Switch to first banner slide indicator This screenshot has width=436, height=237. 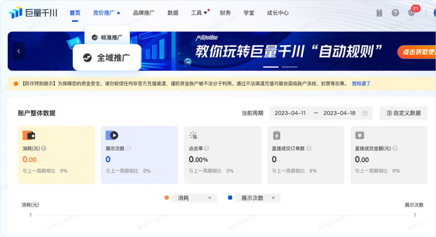point(271,67)
